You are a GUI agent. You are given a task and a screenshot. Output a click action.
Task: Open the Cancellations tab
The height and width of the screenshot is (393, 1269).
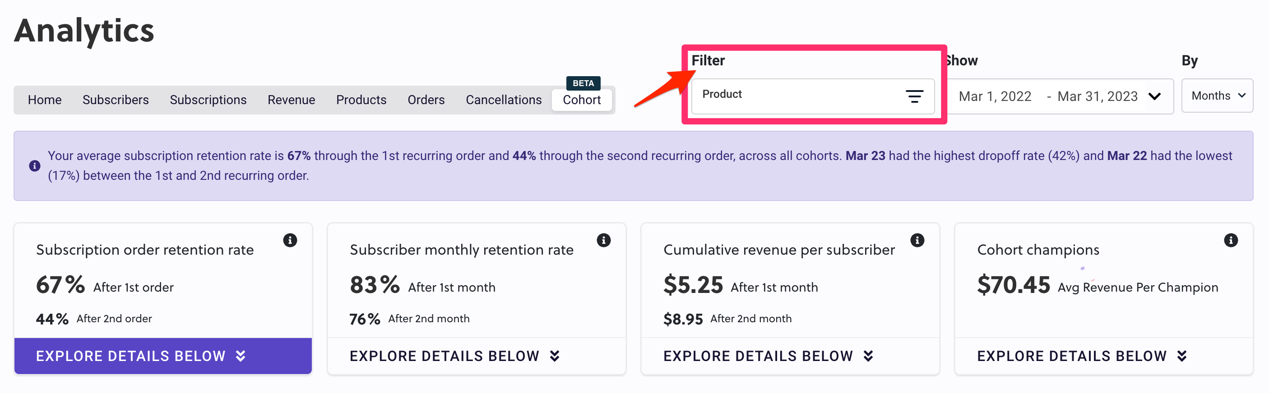click(x=504, y=100)
